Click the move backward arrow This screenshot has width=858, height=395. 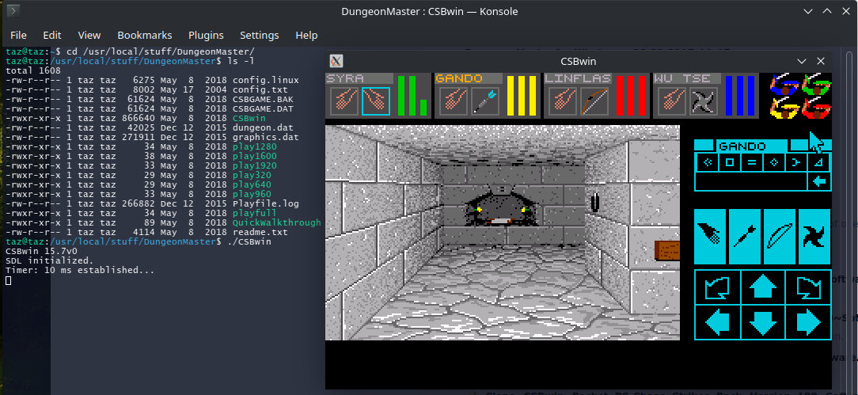(x=762, y=322)
